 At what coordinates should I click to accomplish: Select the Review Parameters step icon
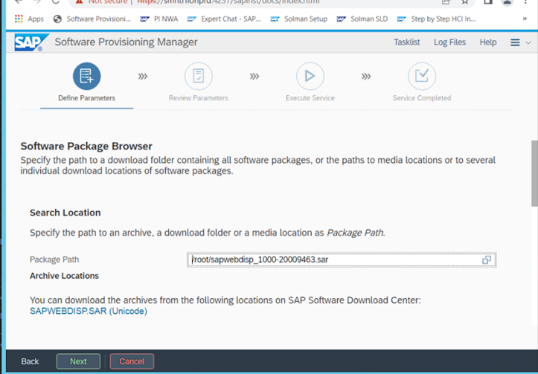click(x=199, y=76)
